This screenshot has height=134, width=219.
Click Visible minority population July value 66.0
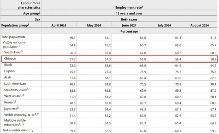(178, 45)
